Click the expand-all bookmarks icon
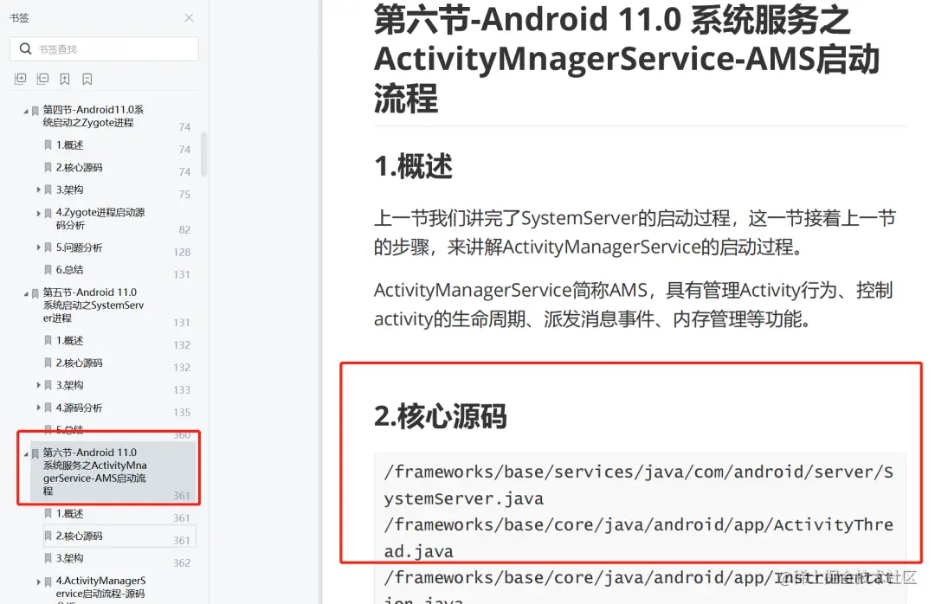 (x=20, y=79)
